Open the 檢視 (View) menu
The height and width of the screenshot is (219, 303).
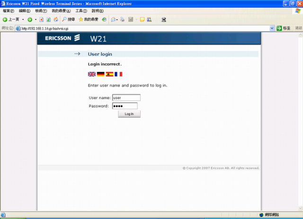coord(41,11)
